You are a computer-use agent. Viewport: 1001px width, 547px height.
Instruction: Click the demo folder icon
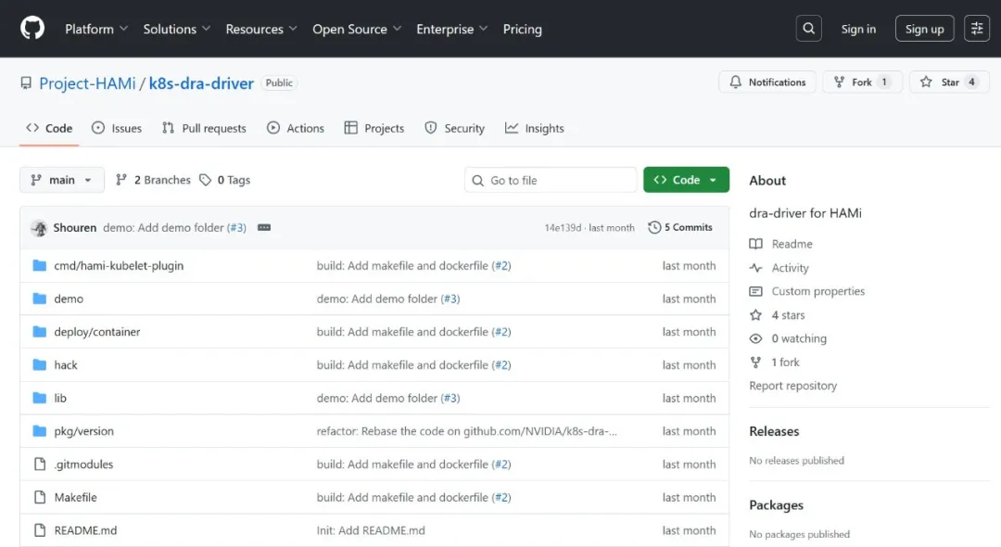coord(40,299)
